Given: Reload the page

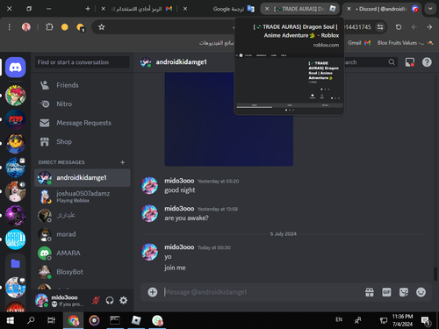Looking at the screenshot, I should click(x=399, y=27).
